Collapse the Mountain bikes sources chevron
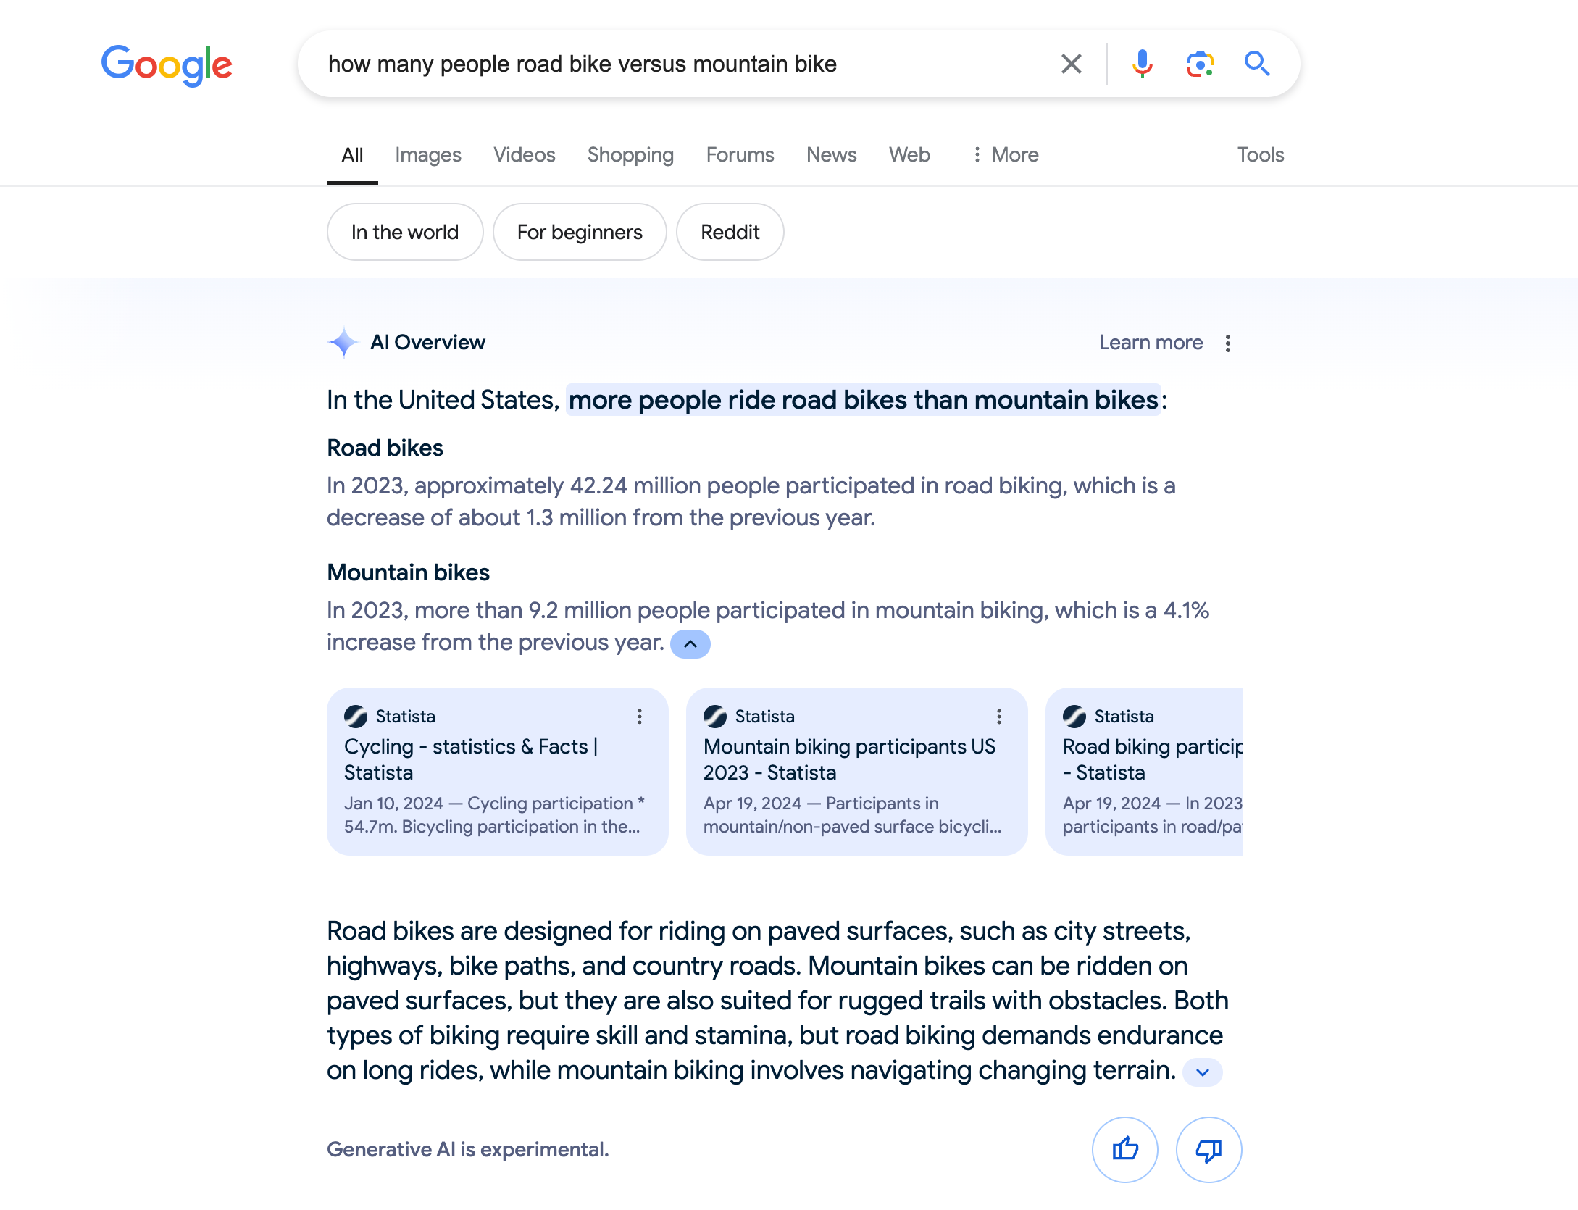This screenshot has width=1578, height=1210. click(690, 643)
